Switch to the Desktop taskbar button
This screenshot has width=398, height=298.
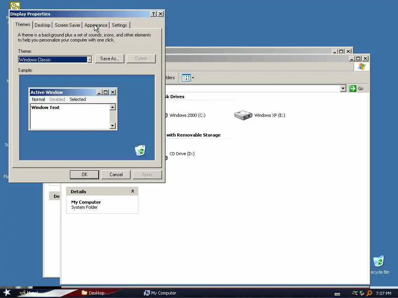(x=93, y=293)
